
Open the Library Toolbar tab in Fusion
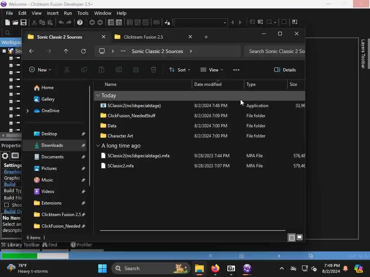(21, 245)
